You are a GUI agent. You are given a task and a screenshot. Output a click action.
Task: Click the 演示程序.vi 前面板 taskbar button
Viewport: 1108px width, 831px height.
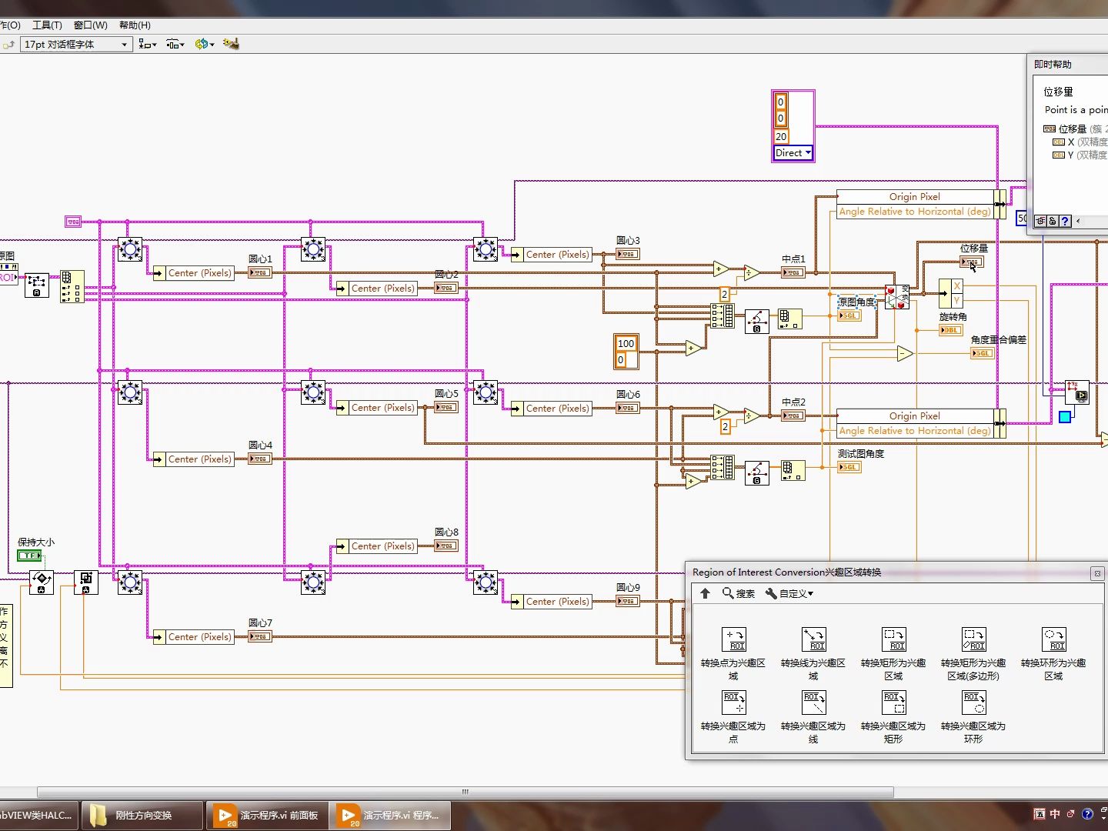[267, 815]
